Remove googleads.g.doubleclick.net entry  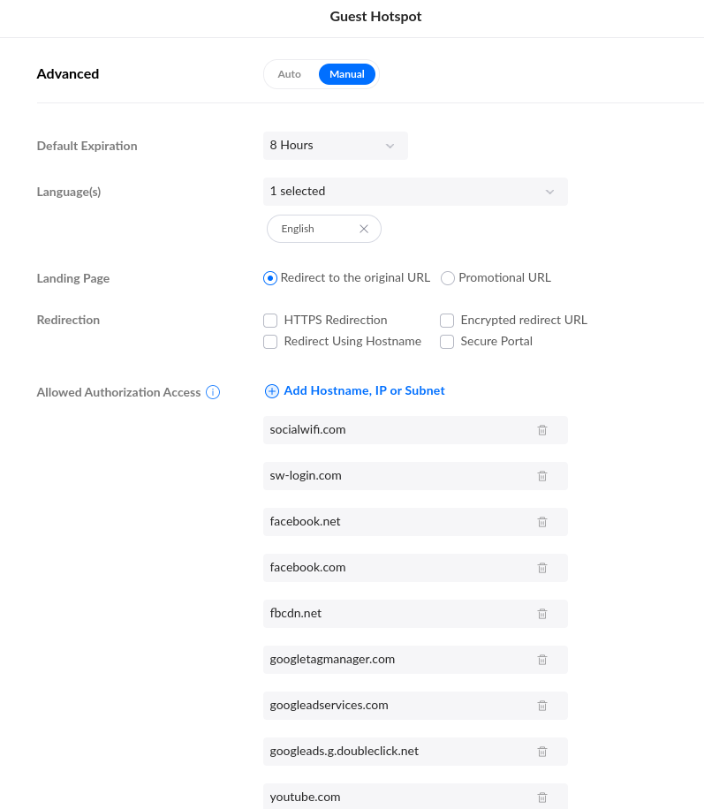(542, 752)
